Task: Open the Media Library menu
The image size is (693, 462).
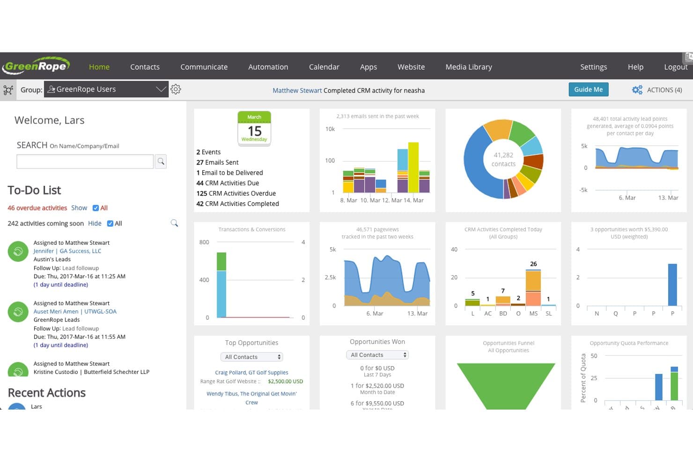Action: [x=469, y=67]
